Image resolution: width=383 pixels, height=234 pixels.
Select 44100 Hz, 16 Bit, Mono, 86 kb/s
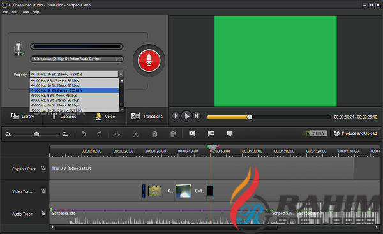(x=74, y=85)
